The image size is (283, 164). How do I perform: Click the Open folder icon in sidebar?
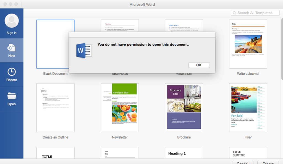pos(12,96)
